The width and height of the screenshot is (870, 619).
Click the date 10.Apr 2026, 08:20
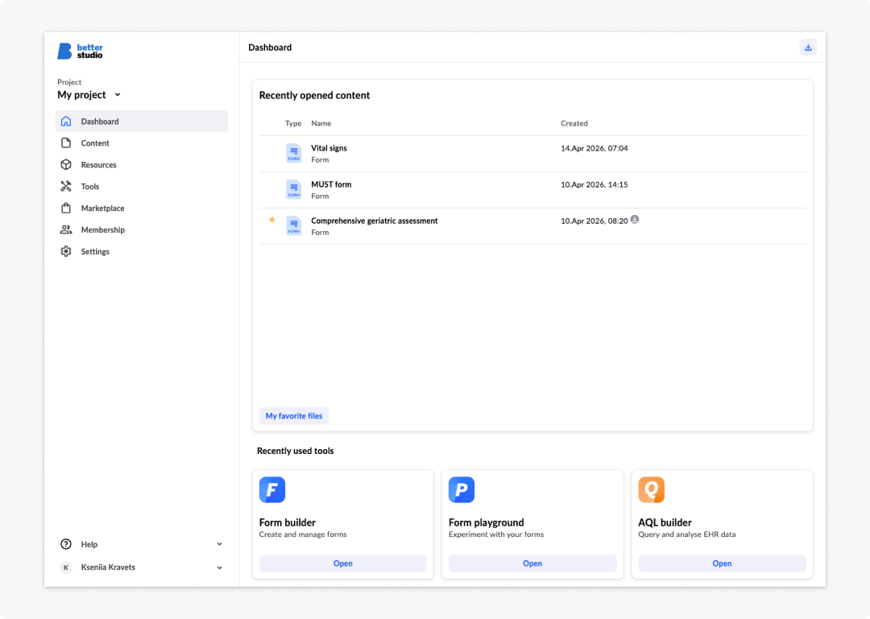click(594, 221)
